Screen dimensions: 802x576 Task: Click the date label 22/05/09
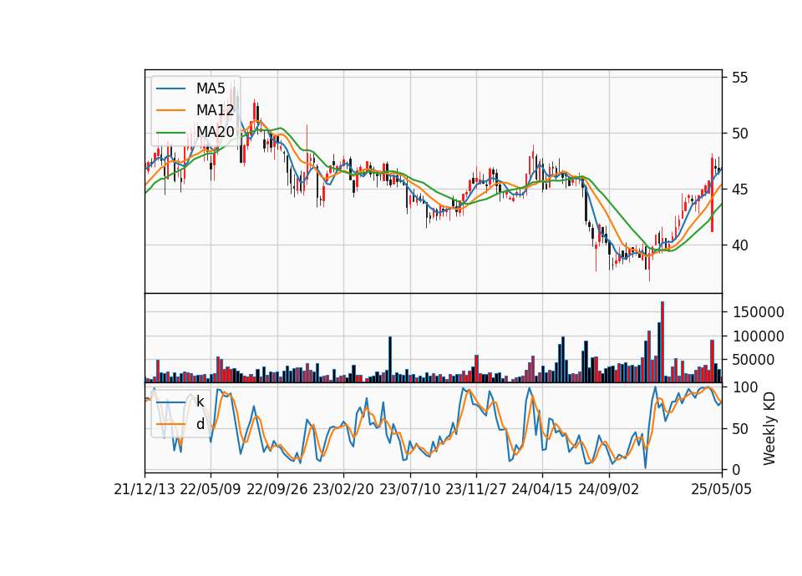click(x=211, y=489)
